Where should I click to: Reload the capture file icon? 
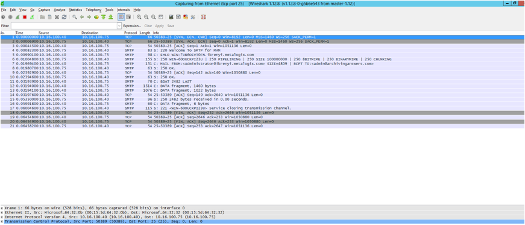64,17
